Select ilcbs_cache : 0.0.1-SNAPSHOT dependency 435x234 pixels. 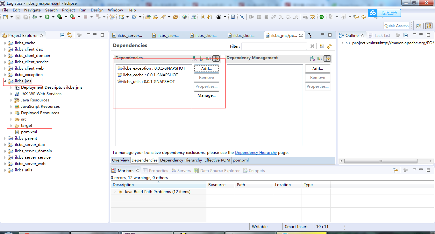tap(148, 75)
